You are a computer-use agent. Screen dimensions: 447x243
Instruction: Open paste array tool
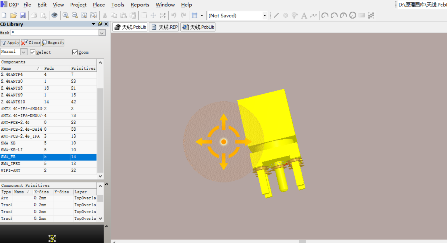click(x=371, y=15)
